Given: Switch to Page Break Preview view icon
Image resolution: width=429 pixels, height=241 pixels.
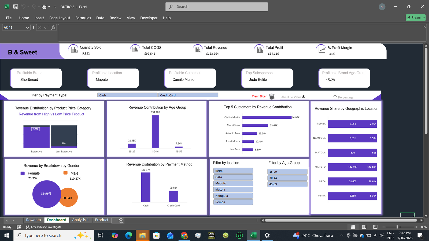Looking at the screenshot, I should 375,227.
